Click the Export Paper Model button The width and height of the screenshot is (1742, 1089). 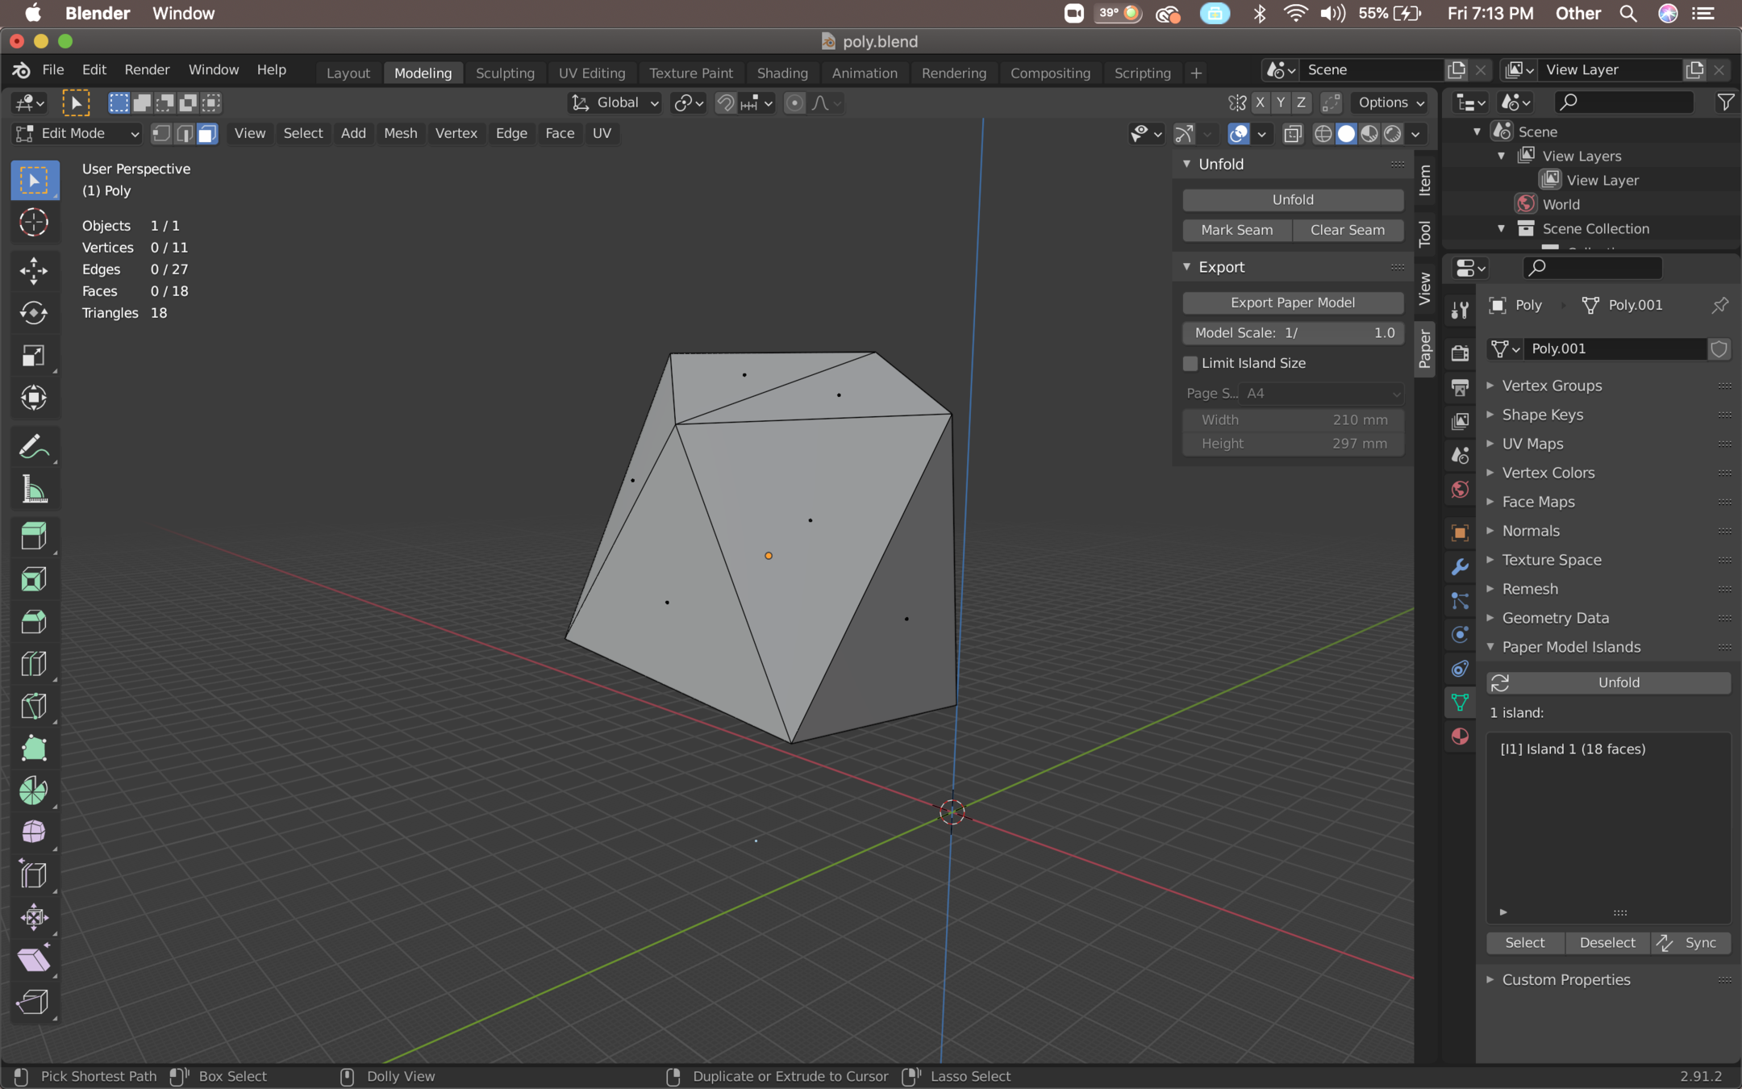coord(1292,302)
